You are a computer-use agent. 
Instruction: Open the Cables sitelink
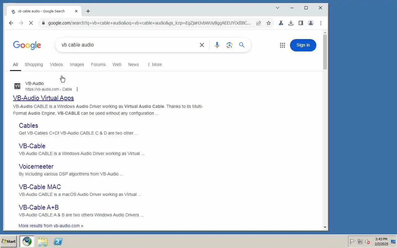[x=29, y=126]
